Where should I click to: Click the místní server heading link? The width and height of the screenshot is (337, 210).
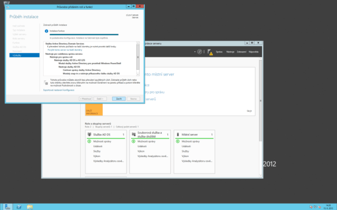159,74
